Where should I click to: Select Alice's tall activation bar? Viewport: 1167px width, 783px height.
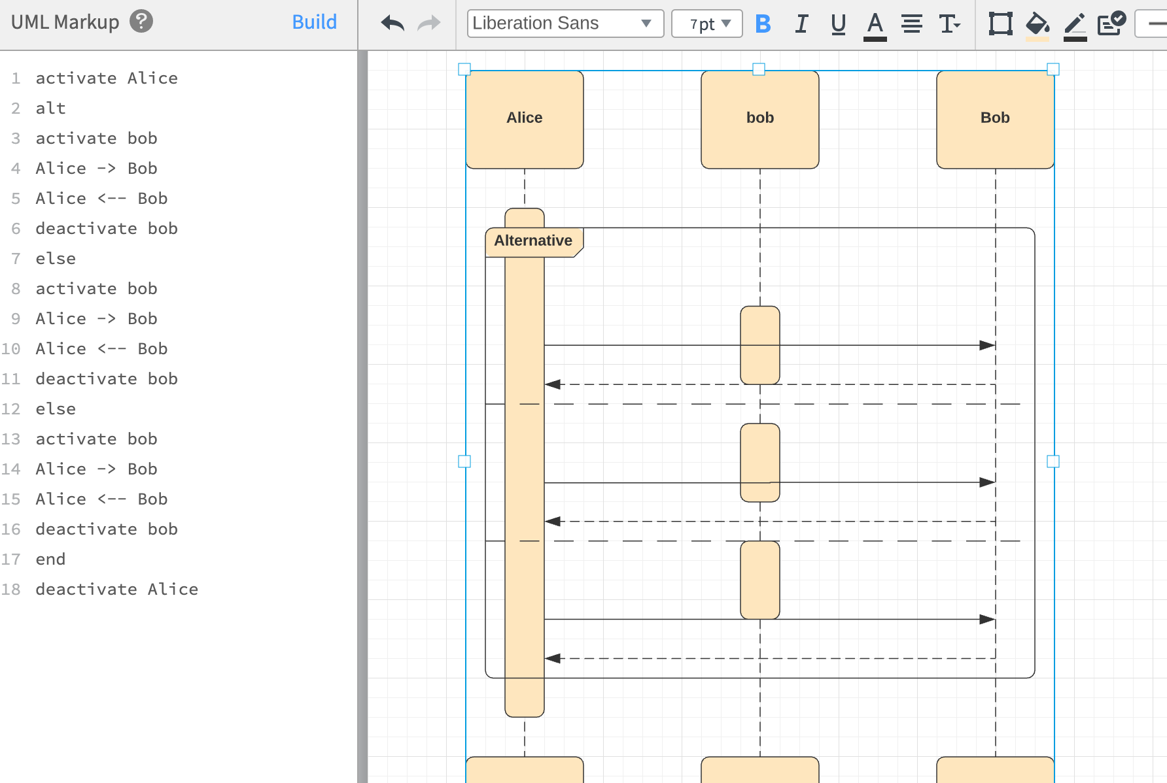click(525, 463)
